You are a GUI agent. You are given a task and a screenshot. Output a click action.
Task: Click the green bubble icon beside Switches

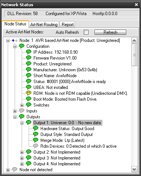(29, 105)
